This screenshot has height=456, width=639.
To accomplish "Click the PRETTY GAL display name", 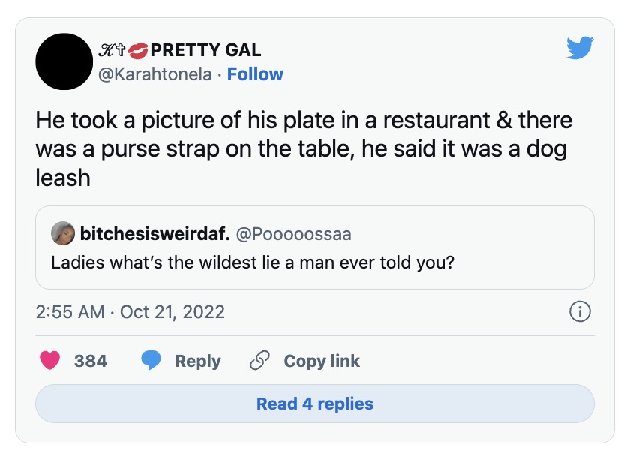I will 205,50.
